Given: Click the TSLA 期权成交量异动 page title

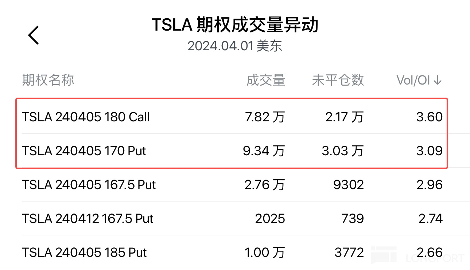Looking at the screenshot, I should point(235,25).
